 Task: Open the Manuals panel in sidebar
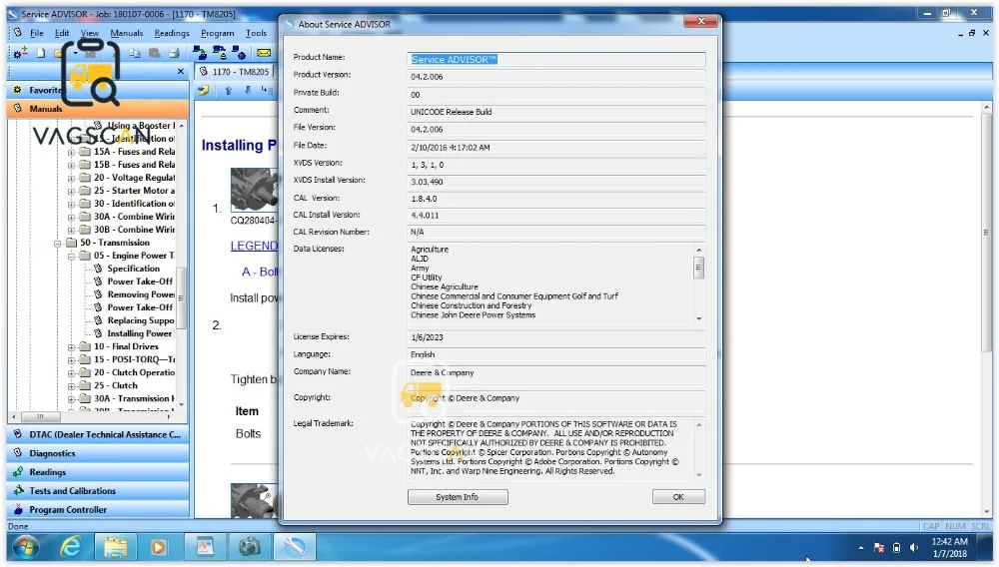[x=98, y=108]
